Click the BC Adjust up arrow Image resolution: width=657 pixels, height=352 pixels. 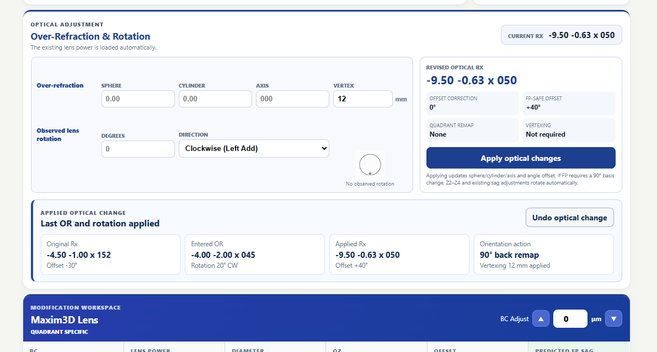[x=541, y=318]
